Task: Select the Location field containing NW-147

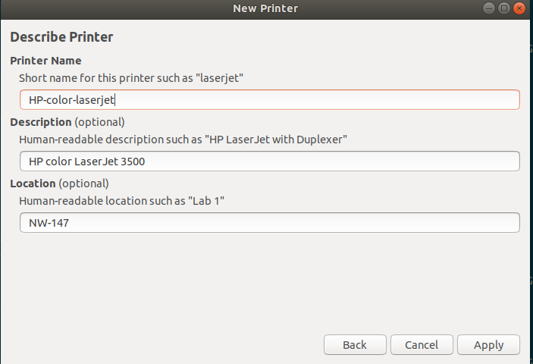Action: pos(269,223)
